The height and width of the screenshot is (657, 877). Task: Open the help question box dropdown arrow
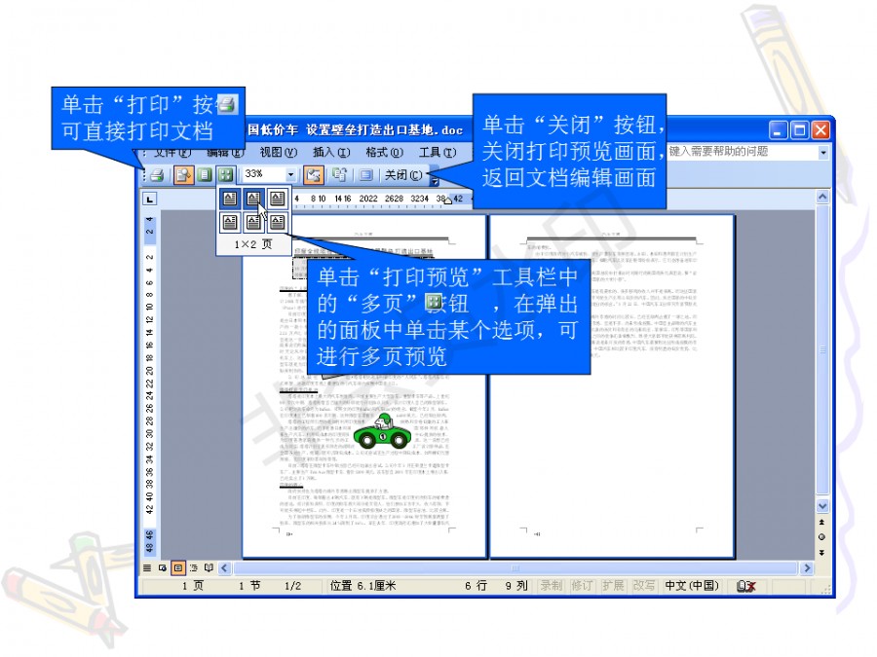pyautogui.click(x=823, y=153)
